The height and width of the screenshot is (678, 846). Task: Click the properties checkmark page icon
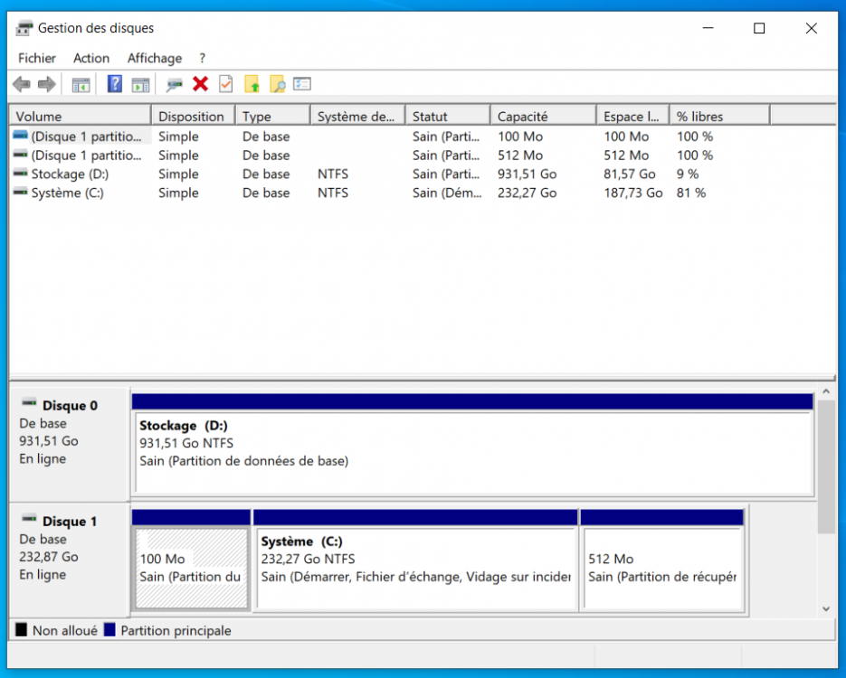(x=225, y=84)
